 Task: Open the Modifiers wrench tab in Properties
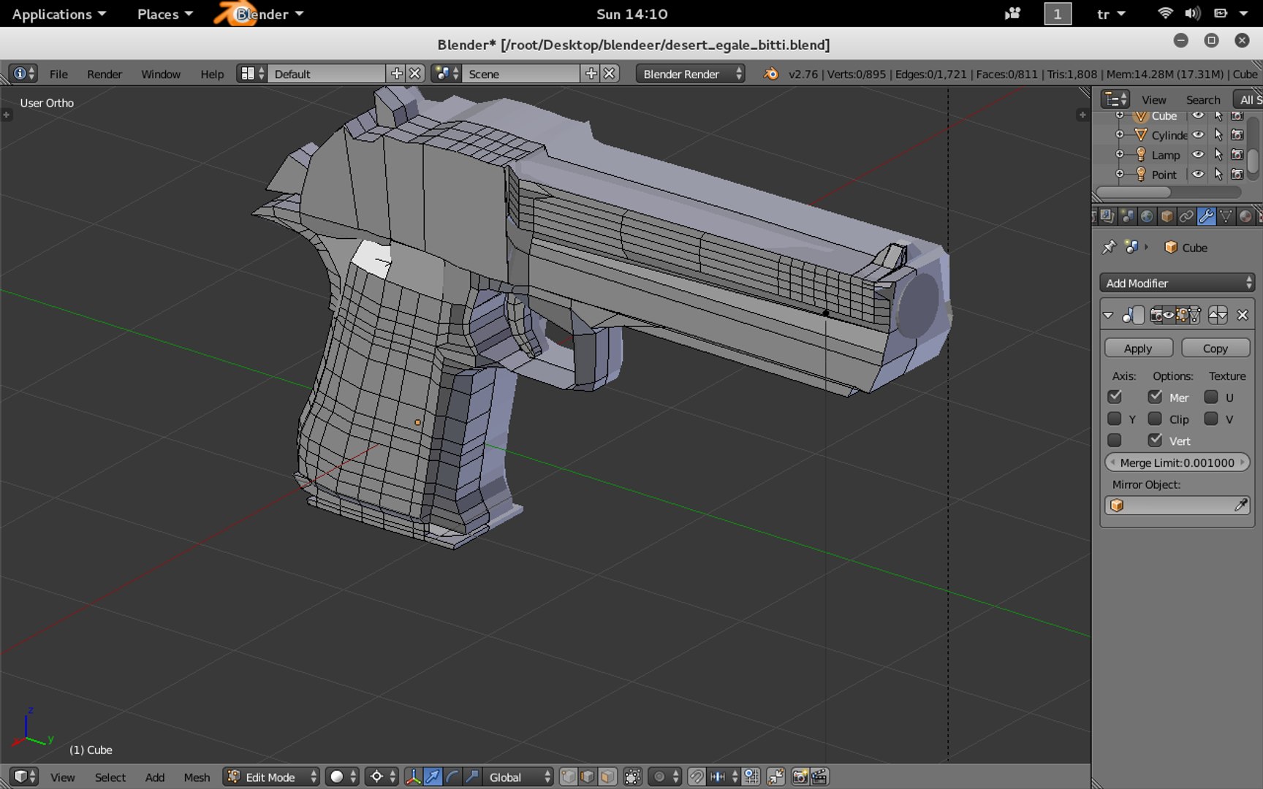click(x=1206, y=216)
